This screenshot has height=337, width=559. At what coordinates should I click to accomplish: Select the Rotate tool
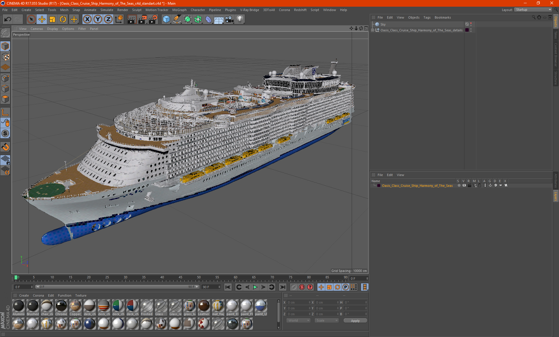(x=63, y=19)
